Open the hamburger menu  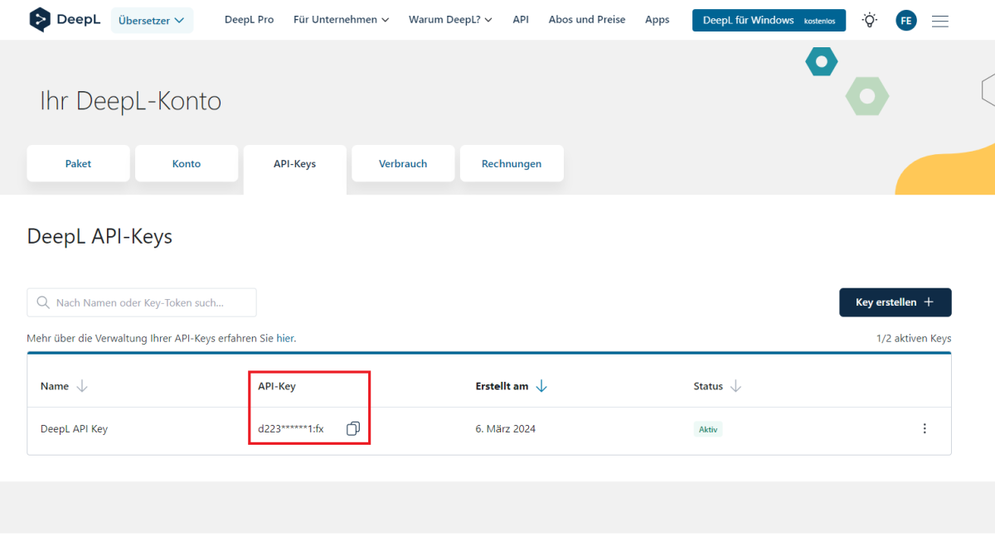[x=940, y=21]
